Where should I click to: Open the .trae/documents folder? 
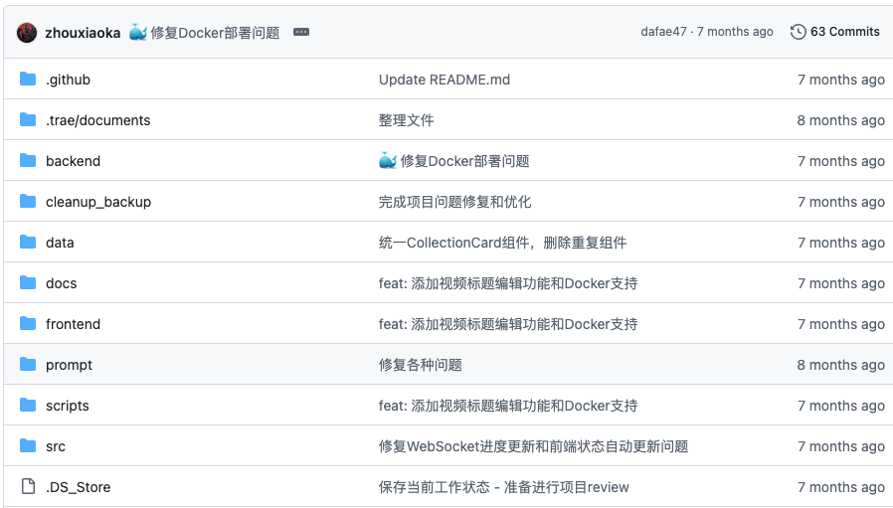pos(98,120)
